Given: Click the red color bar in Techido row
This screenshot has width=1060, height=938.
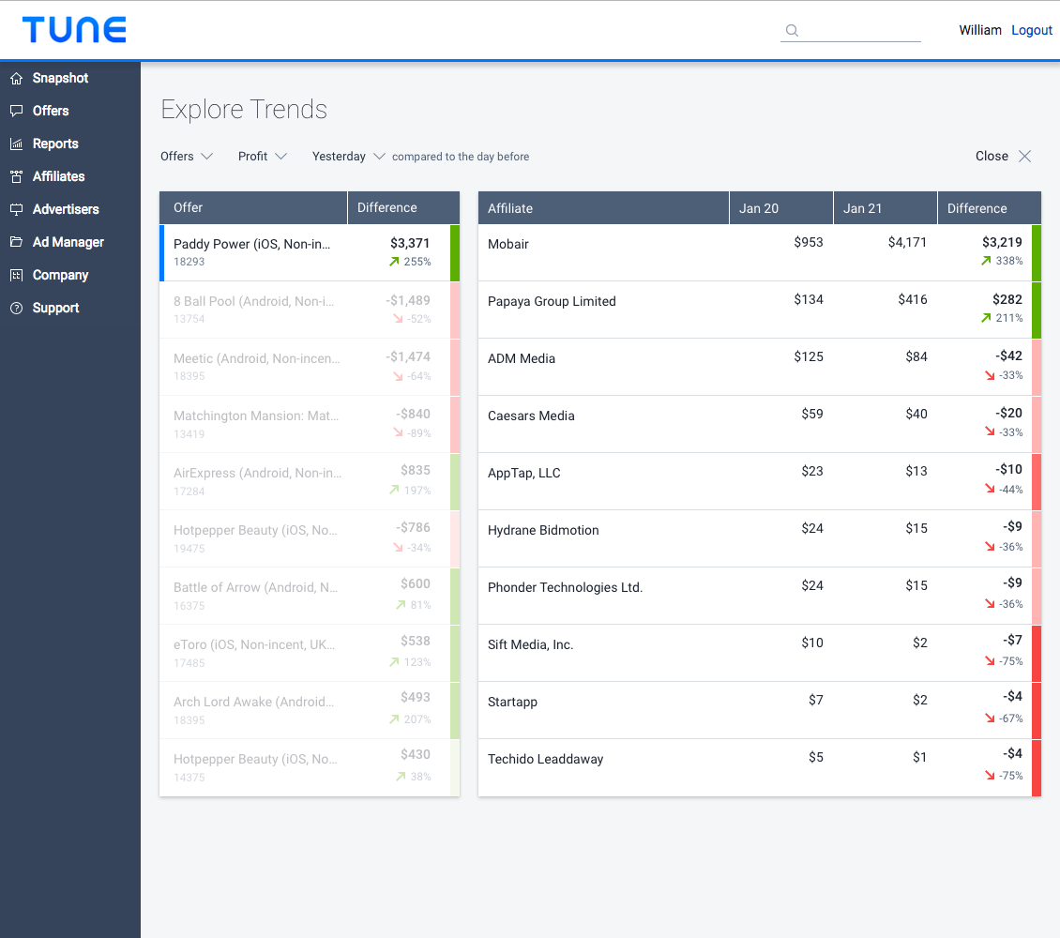Looking at the screenshot, I should click(x=1037, y=767).
